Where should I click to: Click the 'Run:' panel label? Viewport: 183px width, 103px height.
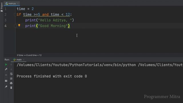point(7,60)
